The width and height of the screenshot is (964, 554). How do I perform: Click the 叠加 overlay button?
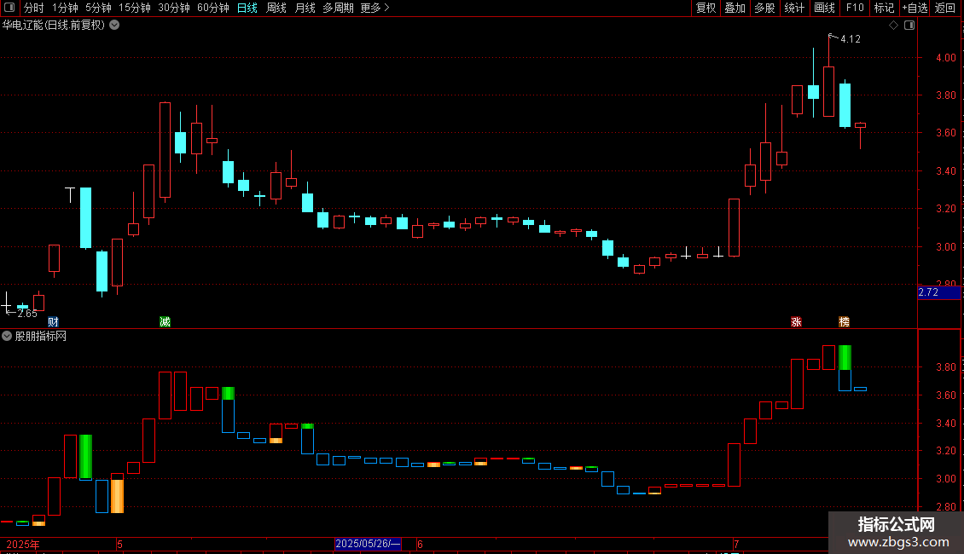pyautogui.click(x=735, y=8)
